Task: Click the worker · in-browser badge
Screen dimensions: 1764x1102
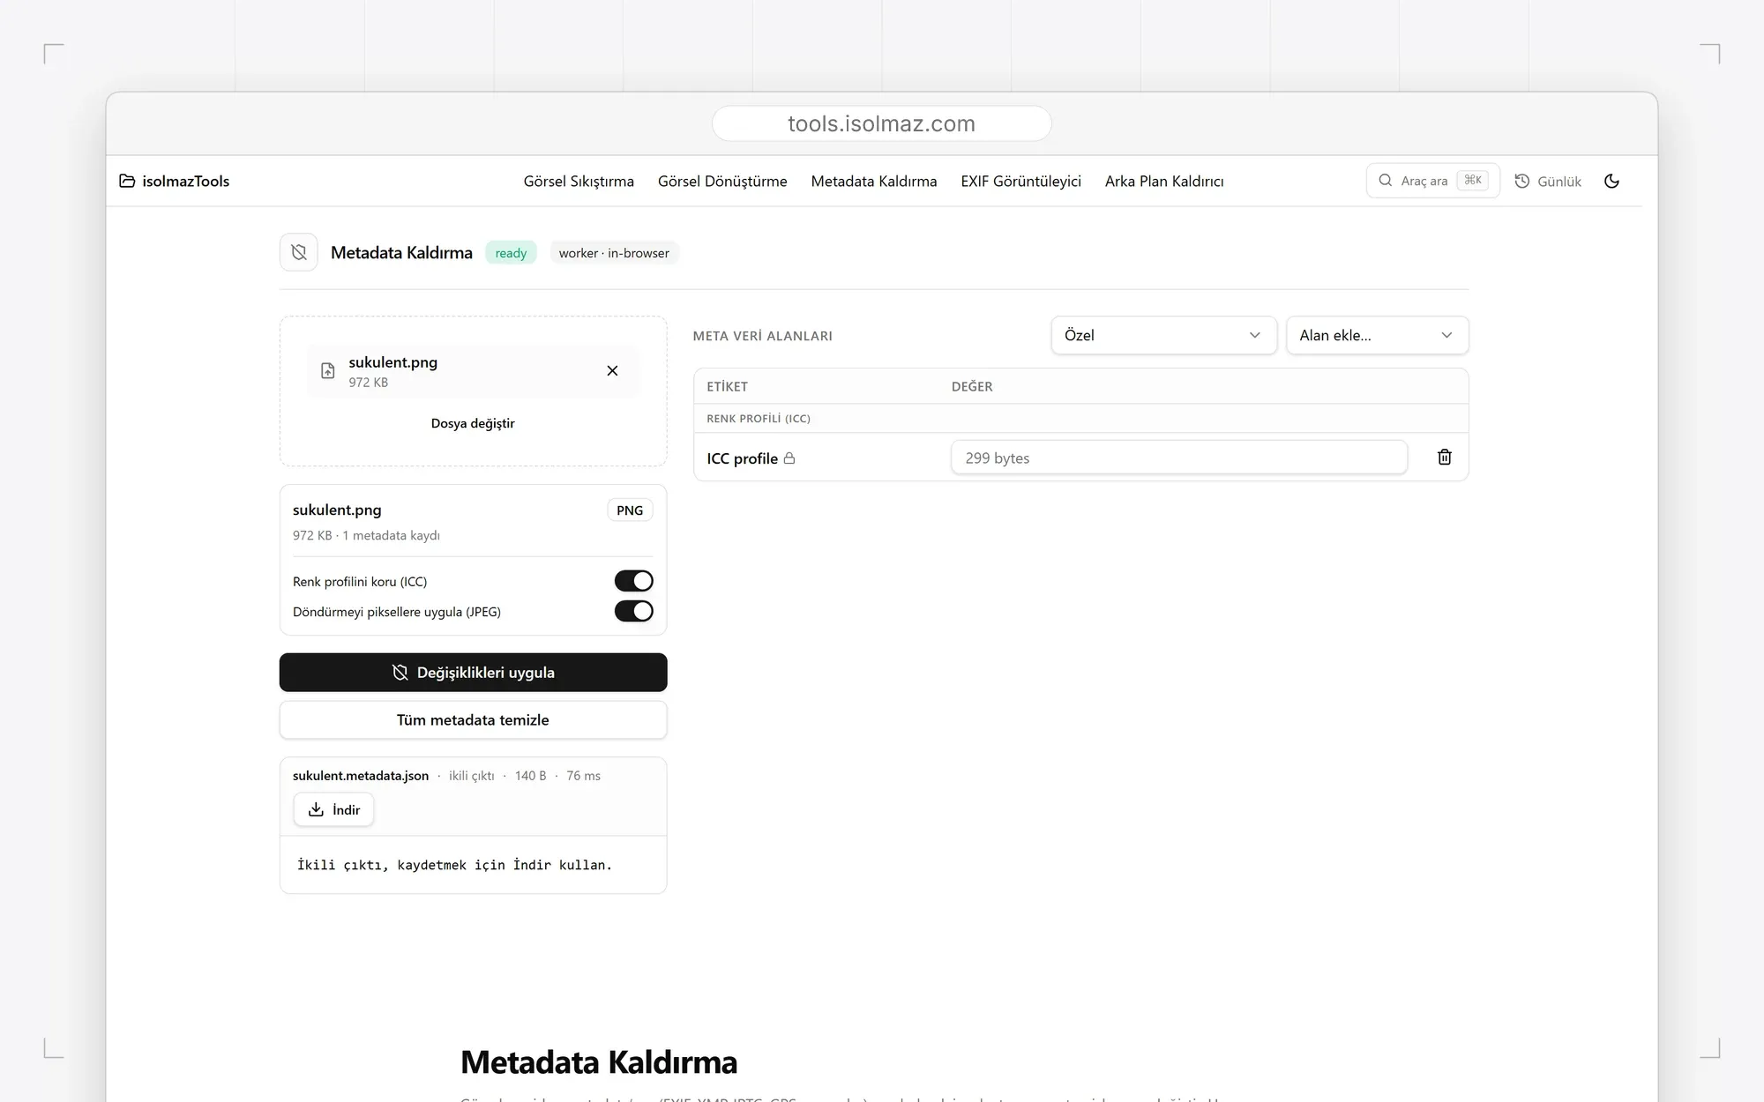Action: click(x=614, y=253)
